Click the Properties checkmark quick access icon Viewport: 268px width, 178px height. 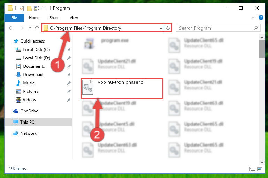(x=22, y=8)
